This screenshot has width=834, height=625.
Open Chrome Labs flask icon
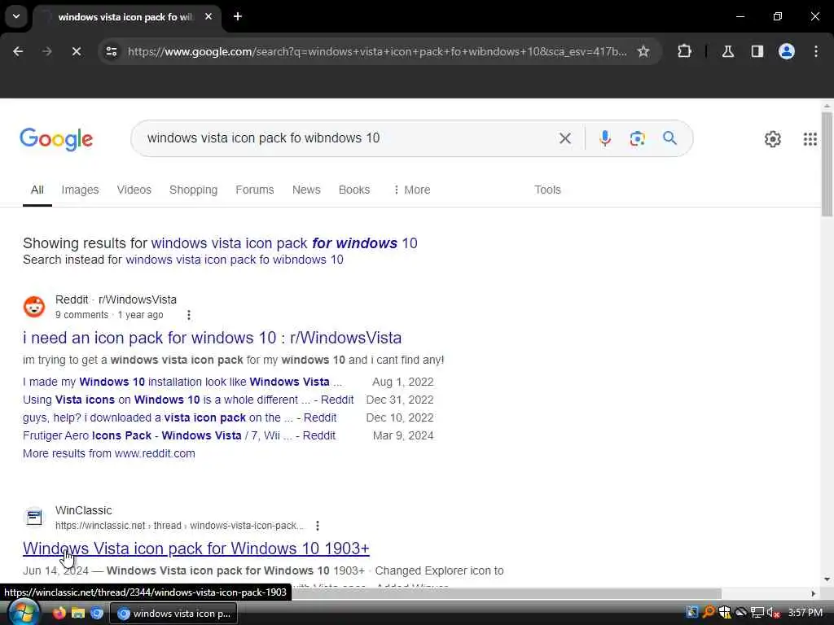728,51
